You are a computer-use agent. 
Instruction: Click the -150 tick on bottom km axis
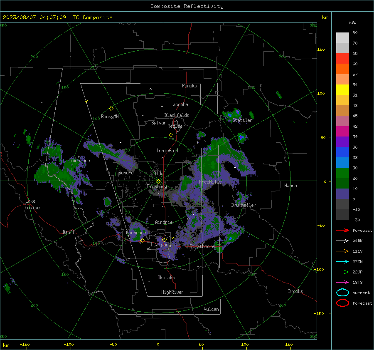pos(25,345)
